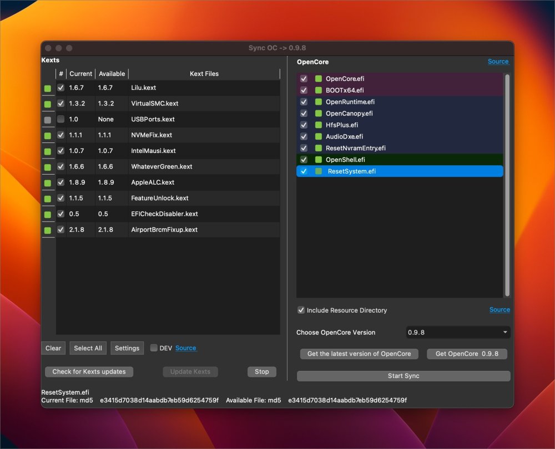
Task: Click the Start Sync button
Action: click(x=403, y=376)
